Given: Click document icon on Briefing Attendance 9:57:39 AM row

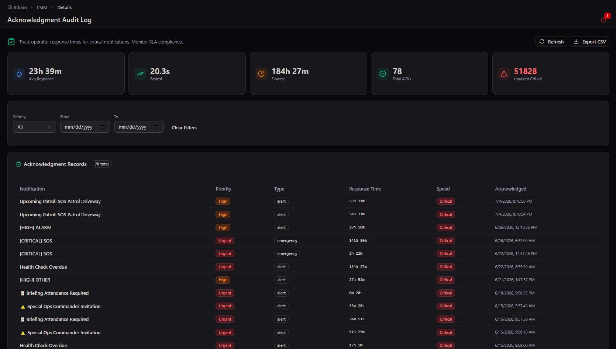Looking at the screenshot, I should point(22,320).
